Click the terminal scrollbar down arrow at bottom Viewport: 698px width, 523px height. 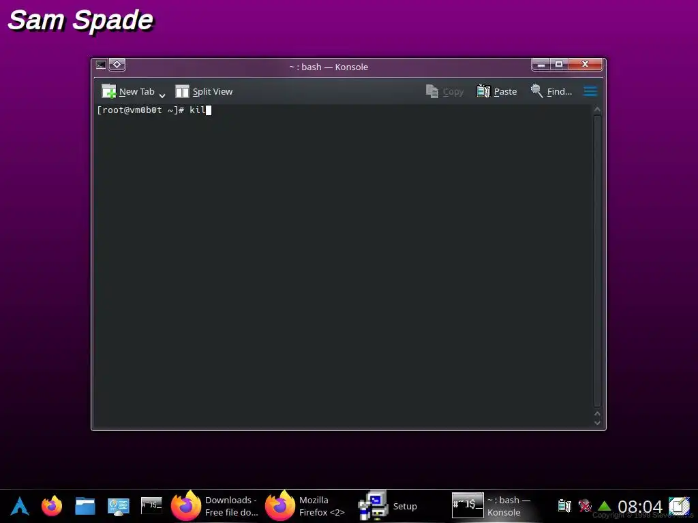click(x=597, y=423)
